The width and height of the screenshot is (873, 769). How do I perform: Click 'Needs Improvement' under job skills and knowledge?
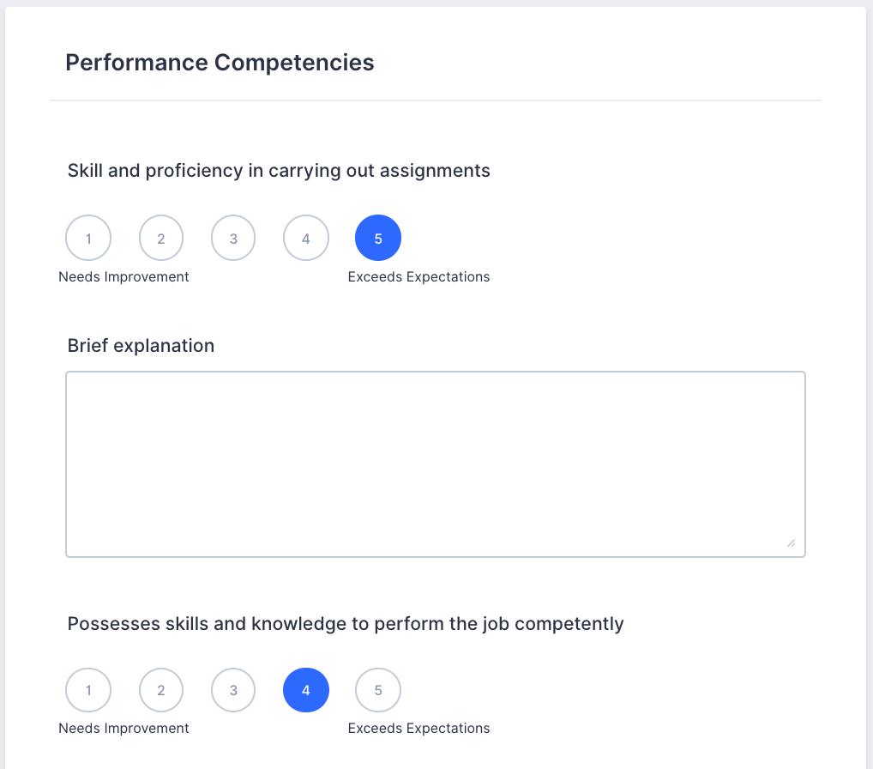point(123,729)
